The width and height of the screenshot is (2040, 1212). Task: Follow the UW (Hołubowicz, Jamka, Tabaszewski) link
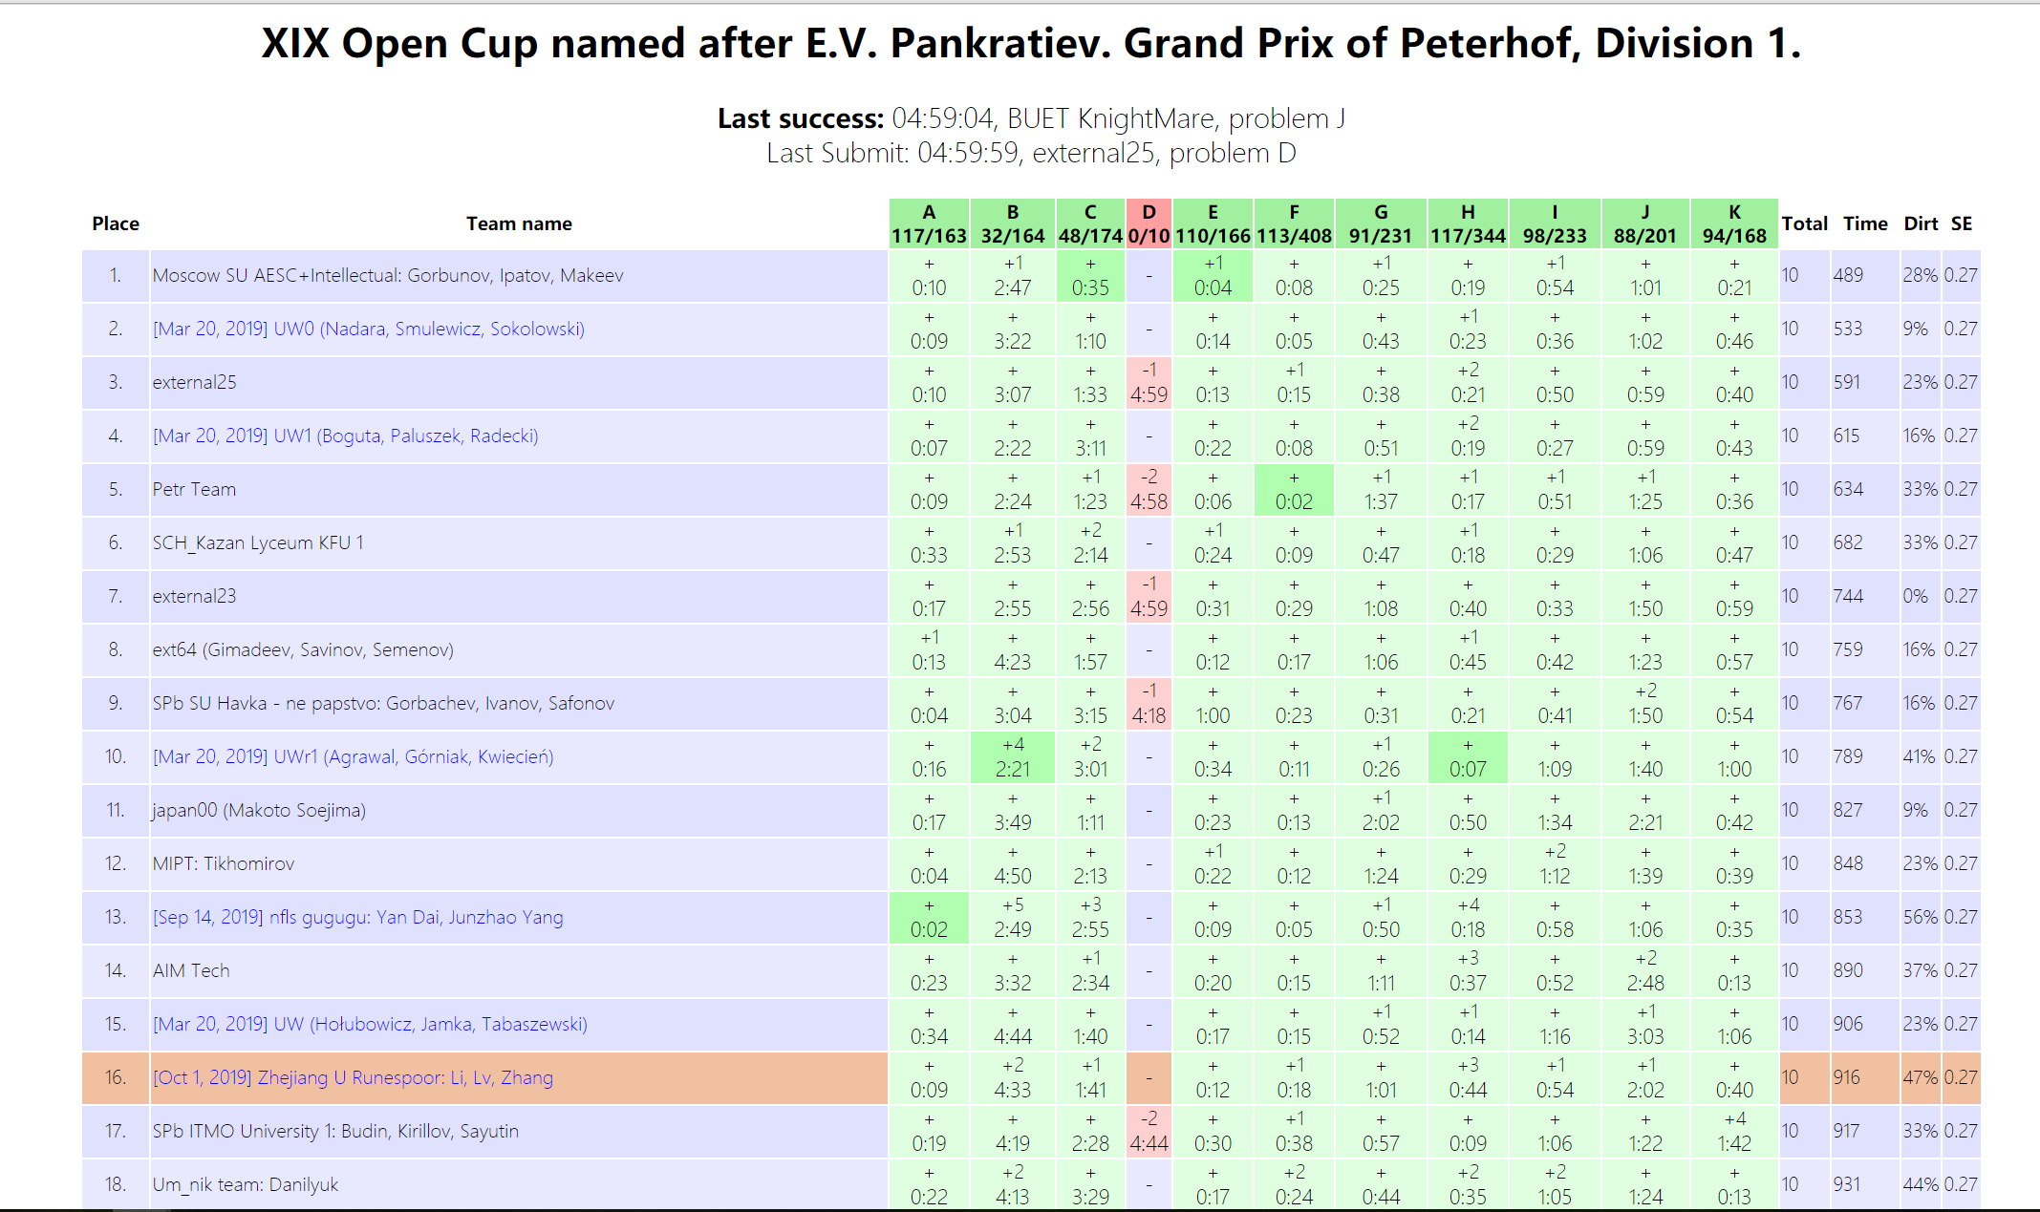click(x=370, y=1024)
